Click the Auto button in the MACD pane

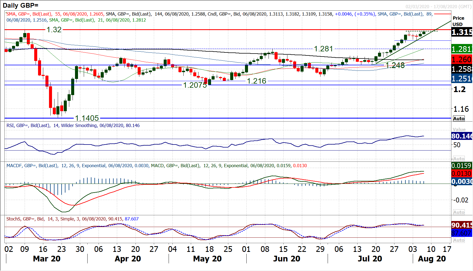(459, 212)
